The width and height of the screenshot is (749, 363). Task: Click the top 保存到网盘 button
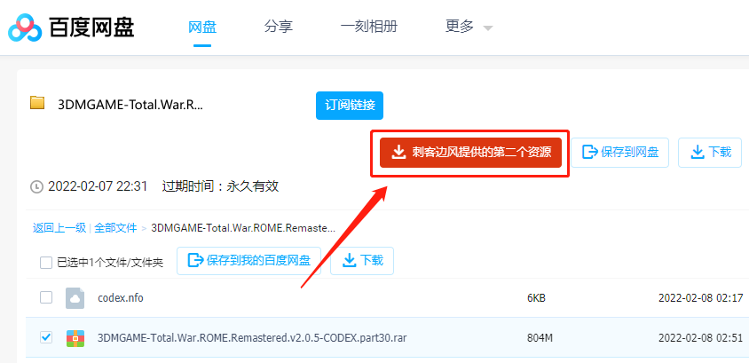coord(620,153)
